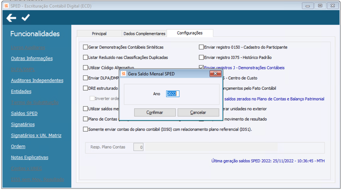Click the Resp. Plano Contas code field
The width and height of the screenshot is (342, 190).
(x=138, y=147)
